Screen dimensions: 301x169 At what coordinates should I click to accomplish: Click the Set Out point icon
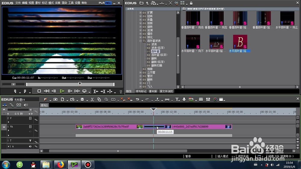coord(25,91)
